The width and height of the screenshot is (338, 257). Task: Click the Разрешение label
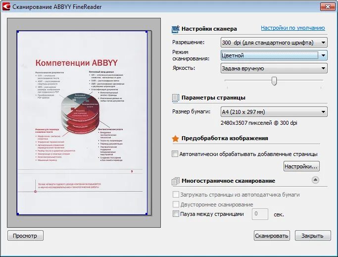188,42
